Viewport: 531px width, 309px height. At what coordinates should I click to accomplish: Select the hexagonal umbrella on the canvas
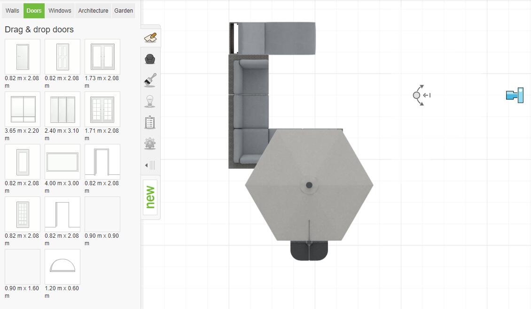309,185
